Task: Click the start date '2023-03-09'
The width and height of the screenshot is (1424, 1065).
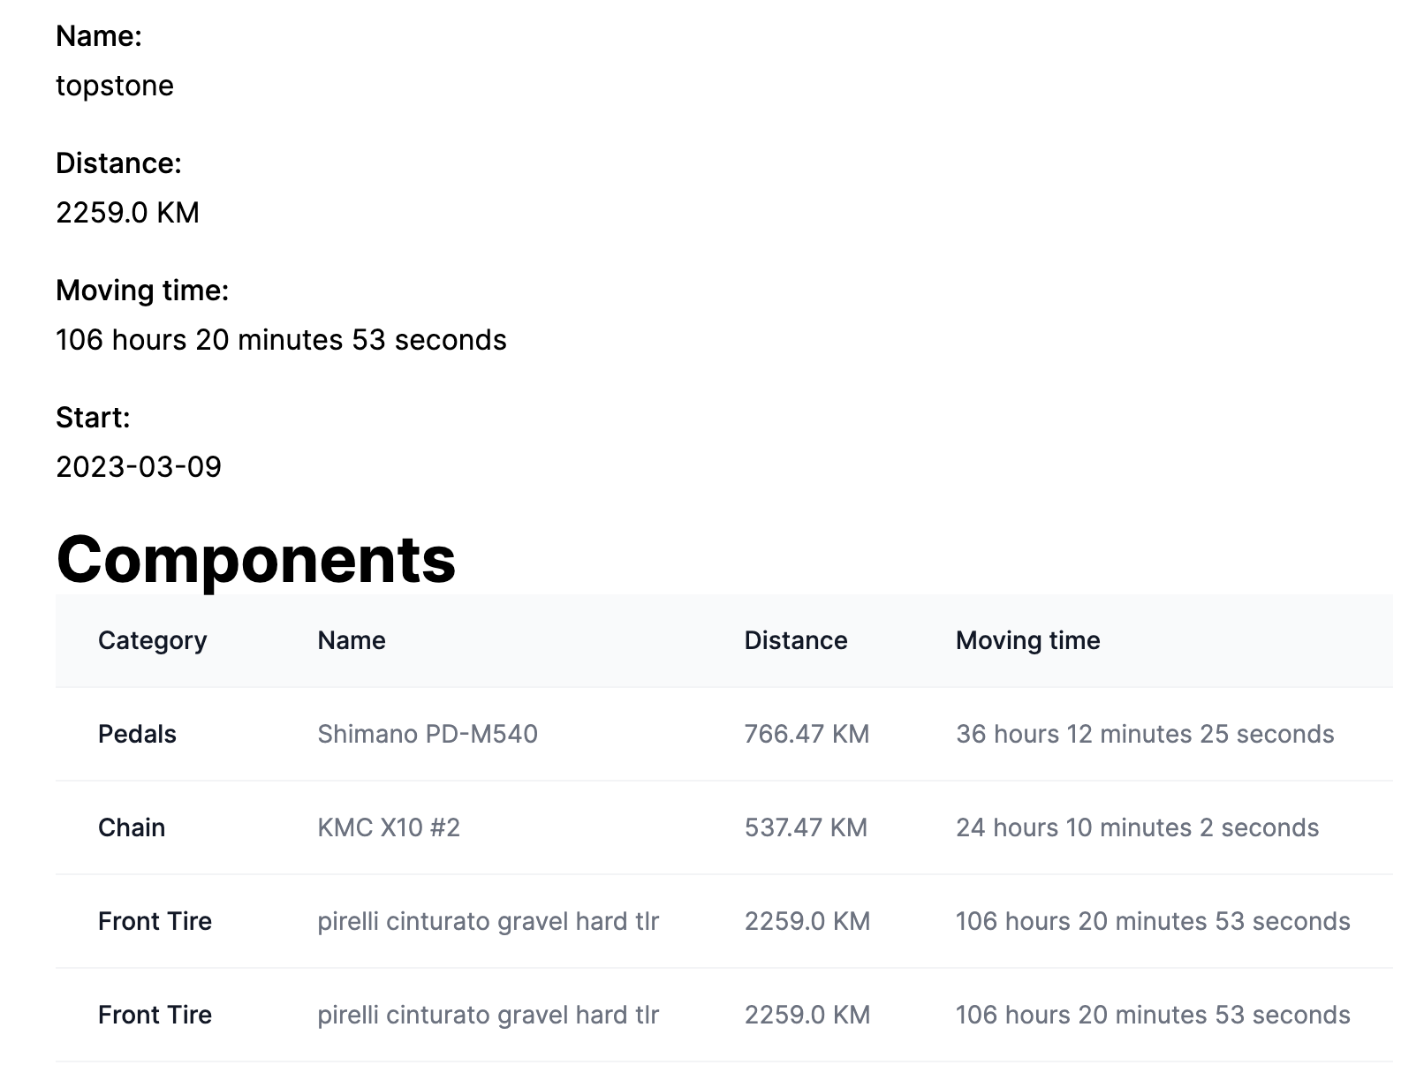Action: click(x=139, y=467)
